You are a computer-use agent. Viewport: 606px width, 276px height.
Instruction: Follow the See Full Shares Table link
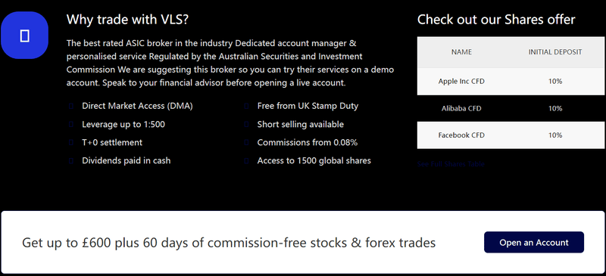(x=451, y=164)
